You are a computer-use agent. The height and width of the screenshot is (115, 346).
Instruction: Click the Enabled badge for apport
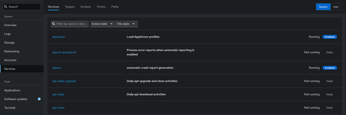click(330, 68)
